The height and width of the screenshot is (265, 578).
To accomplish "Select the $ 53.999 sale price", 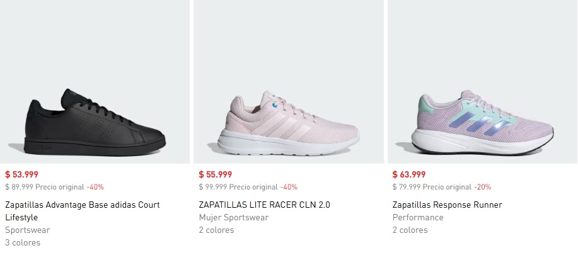I will [22, 174].
